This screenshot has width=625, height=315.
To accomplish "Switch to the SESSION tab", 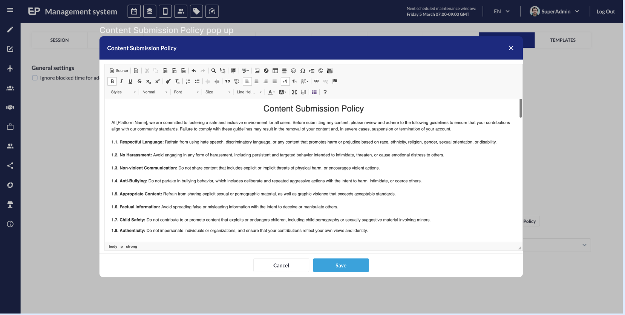I will 60,40.
